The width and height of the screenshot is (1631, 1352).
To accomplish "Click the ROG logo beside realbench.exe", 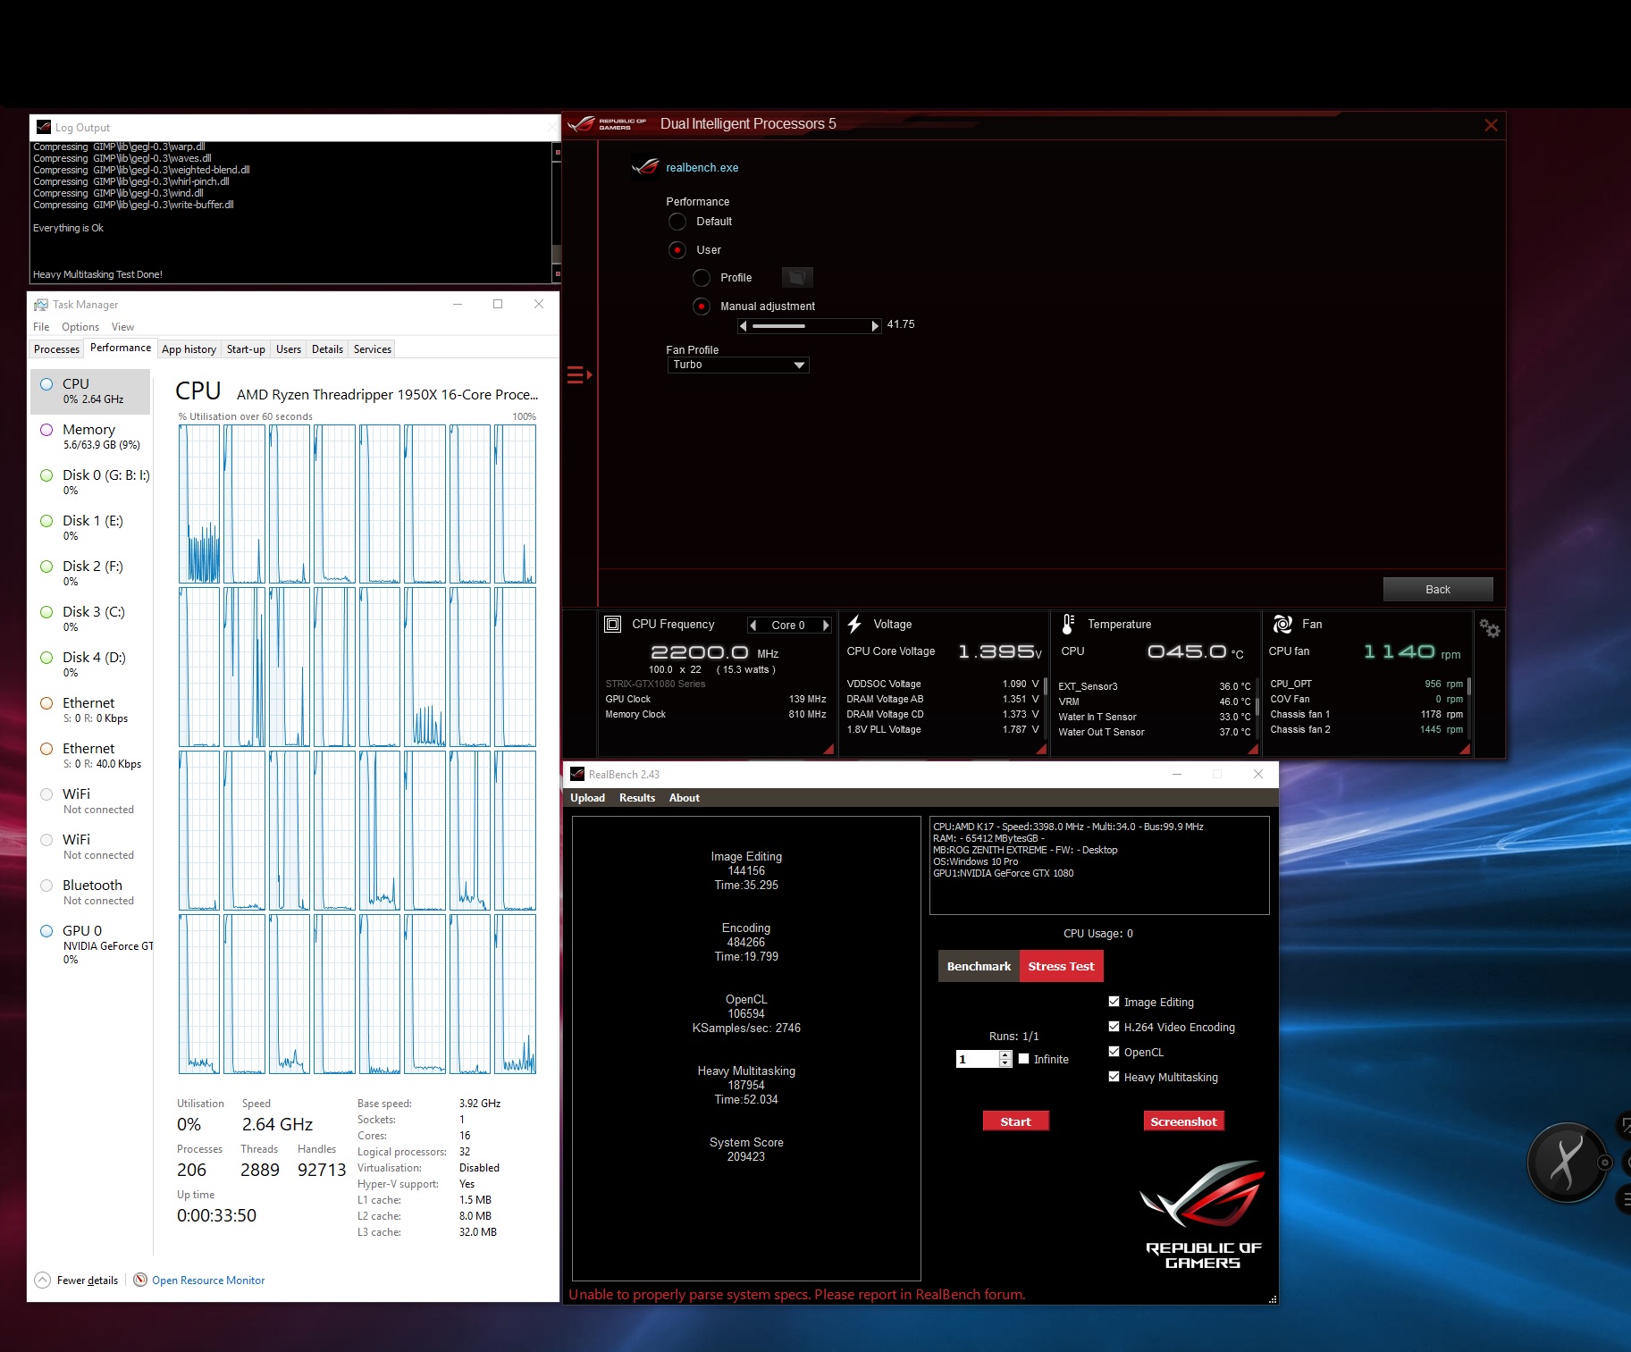I will pyautogui.click(x=645, y=167).
